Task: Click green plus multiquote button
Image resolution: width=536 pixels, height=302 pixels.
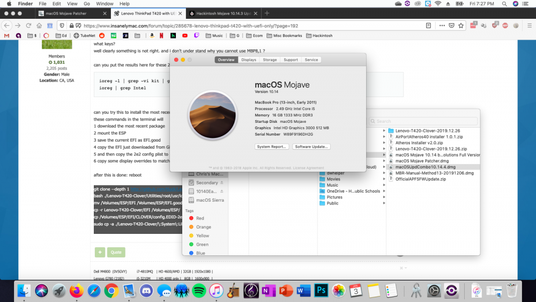Action: (100, 253)
